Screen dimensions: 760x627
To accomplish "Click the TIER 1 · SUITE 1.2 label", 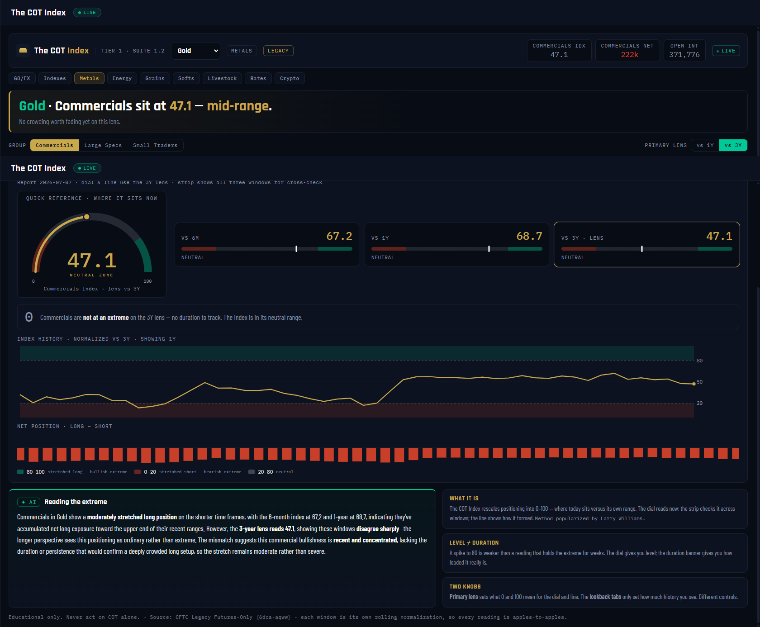I will tap(133, 51).
